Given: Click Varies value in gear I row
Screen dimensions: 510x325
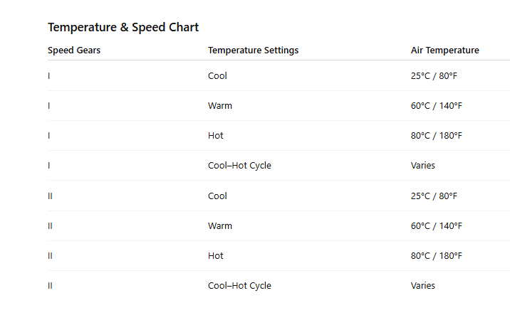Looking at the screenshot, I should pyautogui.click(x=422, y=166).
